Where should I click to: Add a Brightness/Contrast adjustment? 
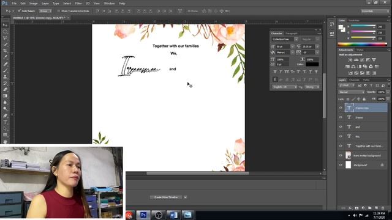pos(350,60)
